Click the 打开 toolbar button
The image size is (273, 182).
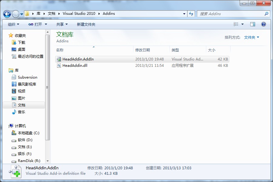coord(35,24)
